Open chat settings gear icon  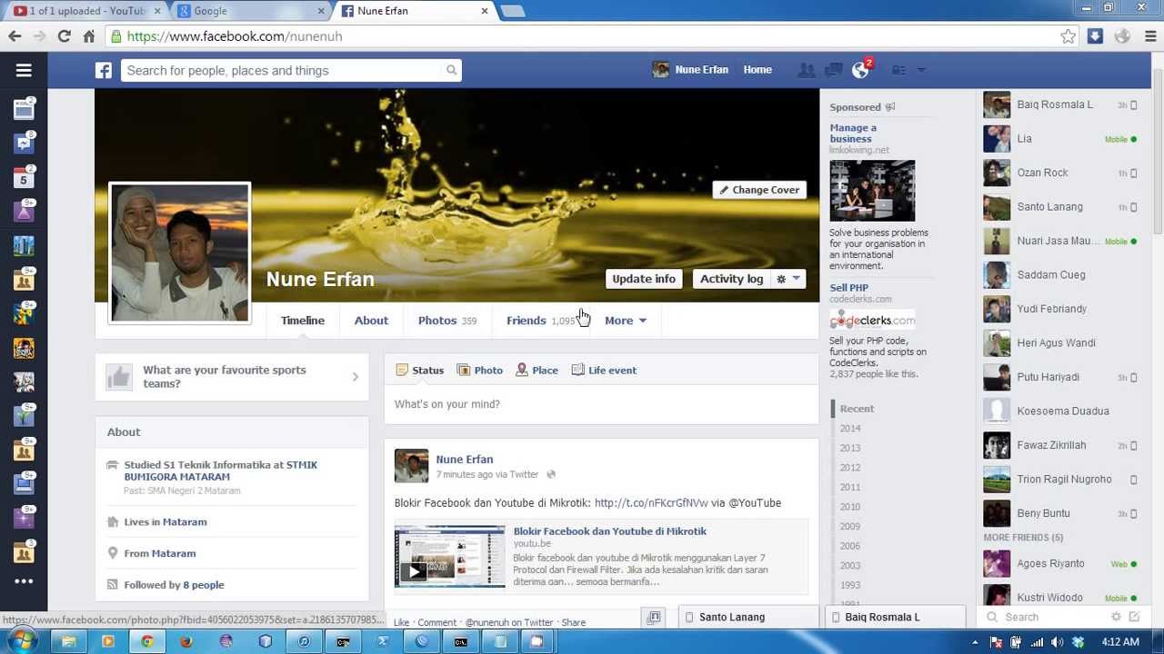[1116, 617]
